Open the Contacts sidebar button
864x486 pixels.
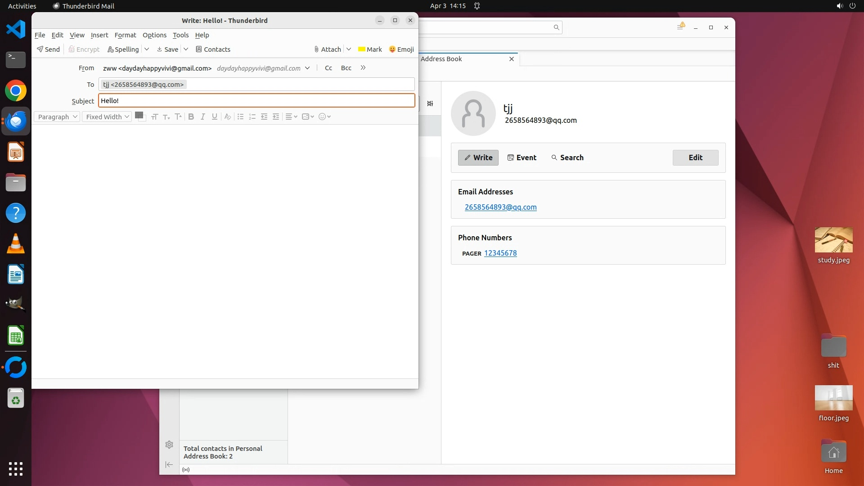tap(213, 49)
